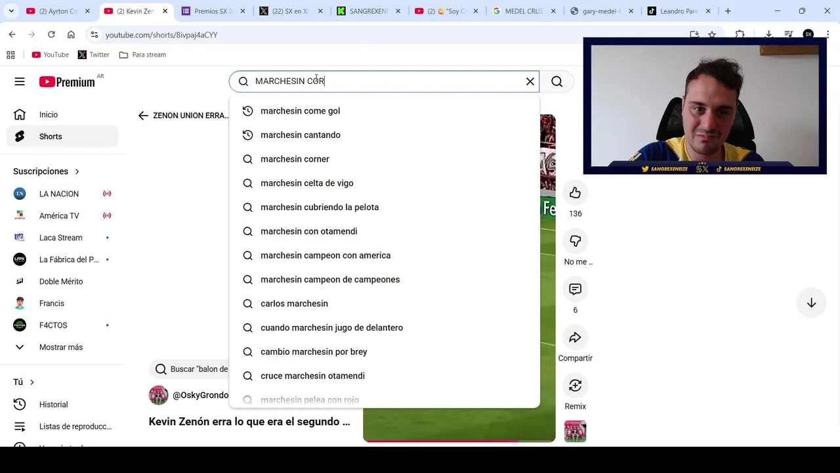Select suggestion marchesin cantando
Viewport: 840px width, 473px height.
click(x=385, y=135)
